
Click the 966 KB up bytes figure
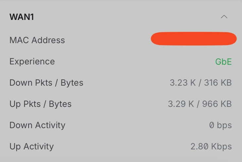coord(217,104)
